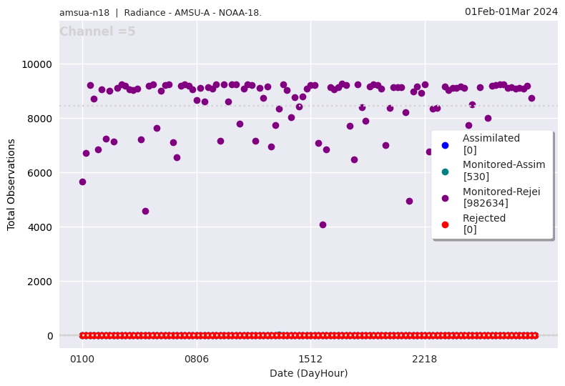Click the red Rejected legend marker
Viewport: 565px width, 386px height.
[445, 224]
